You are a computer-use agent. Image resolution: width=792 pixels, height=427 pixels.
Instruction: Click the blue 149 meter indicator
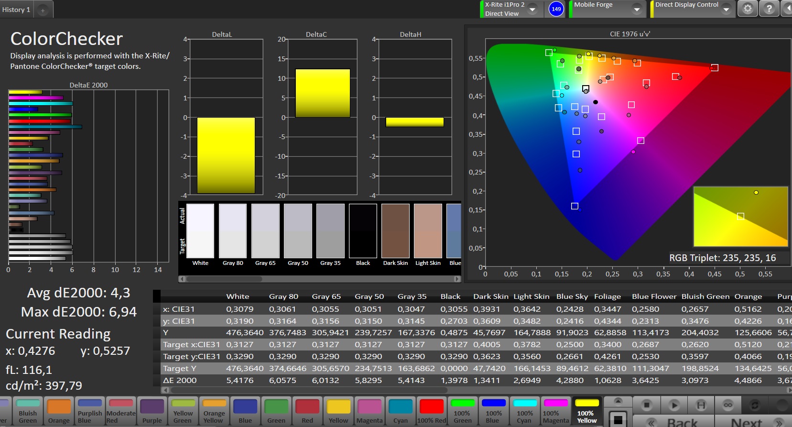pyautogui.click(x=556, y=9)
